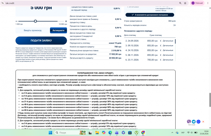Click the value 2 310,08 %
Viewport: 211px width, 136px height.
coord(116,51)
